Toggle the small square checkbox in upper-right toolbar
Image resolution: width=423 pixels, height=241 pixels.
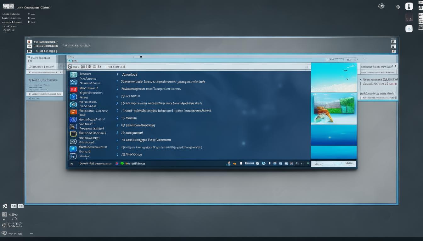pyautogui.click(x=326, y=59)
